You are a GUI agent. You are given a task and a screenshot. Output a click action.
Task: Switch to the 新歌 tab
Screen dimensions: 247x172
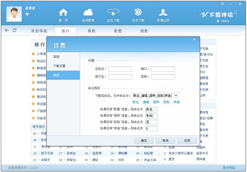(92, 31)
